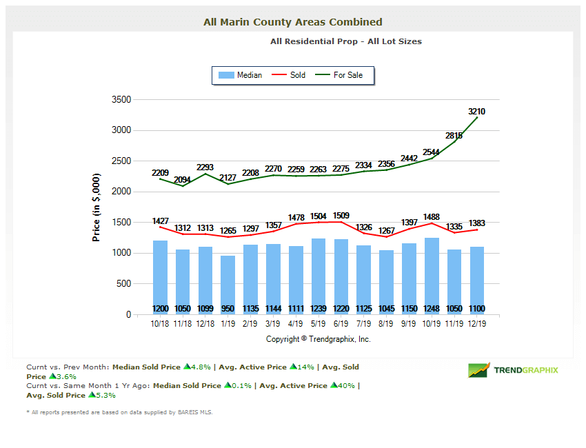Click green arrow beside Median Sold Price 4.8%

point(186,367)
